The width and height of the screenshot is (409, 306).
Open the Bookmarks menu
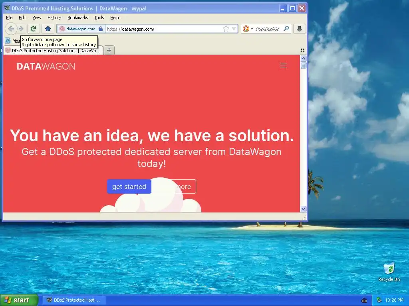click(78, 18)
